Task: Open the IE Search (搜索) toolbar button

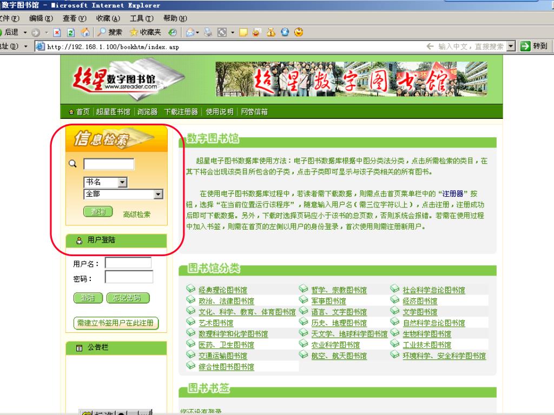Action: coord(110,32)
